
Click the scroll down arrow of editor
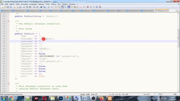tap(178, 91)
